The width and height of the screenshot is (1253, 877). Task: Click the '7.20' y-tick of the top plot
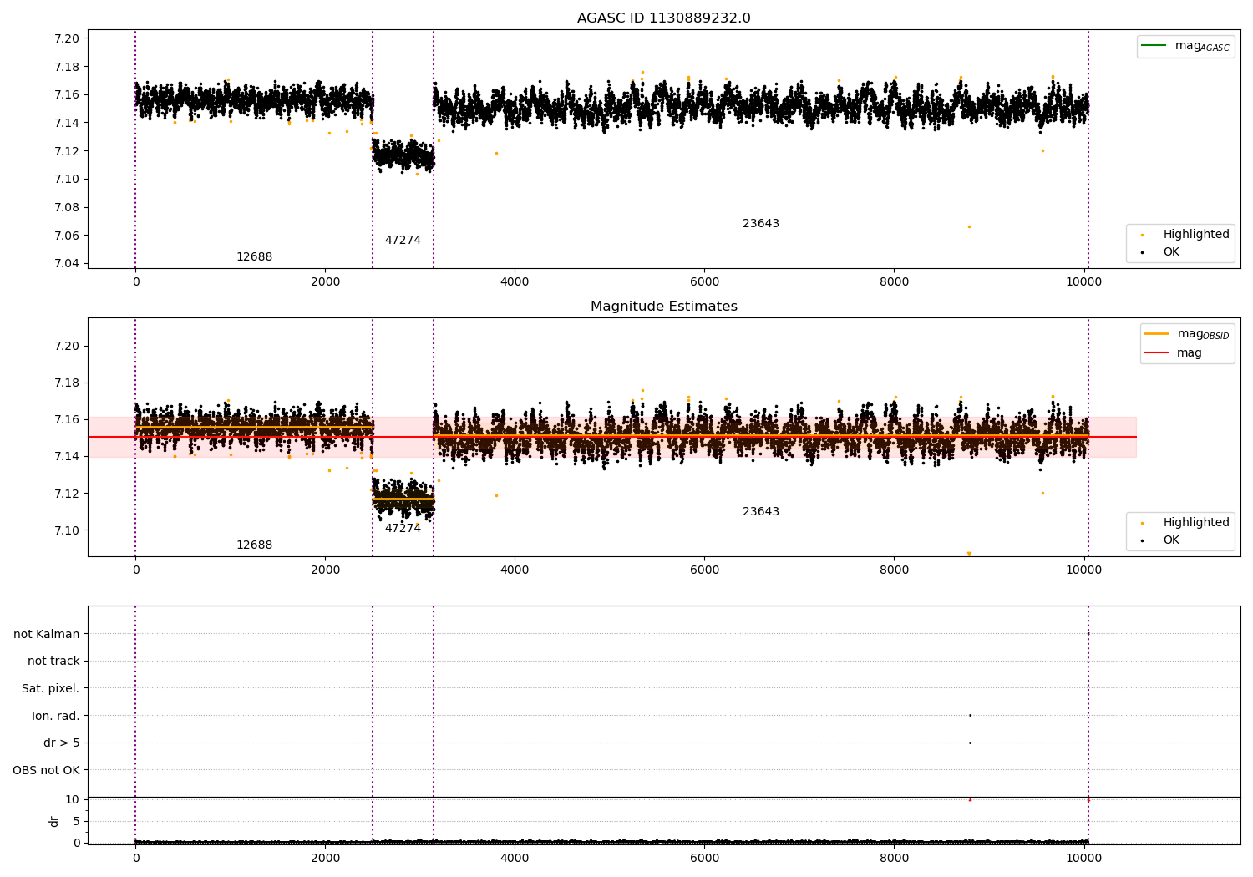[x=67, y=38]
